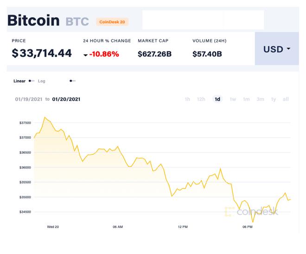Click the Linear scale label
Image resolution: width=306 pixels, height=254 pixels.
[19, 81]
